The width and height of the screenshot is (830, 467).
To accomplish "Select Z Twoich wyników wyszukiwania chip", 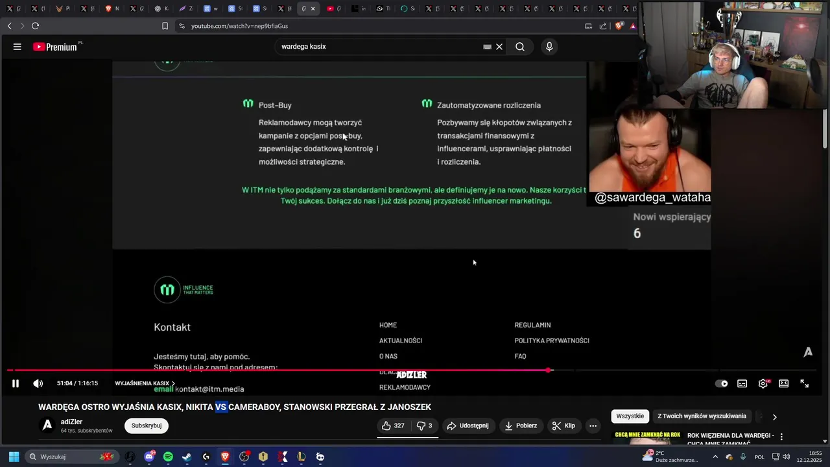I will pyautogui.click(x=702, y=416).
